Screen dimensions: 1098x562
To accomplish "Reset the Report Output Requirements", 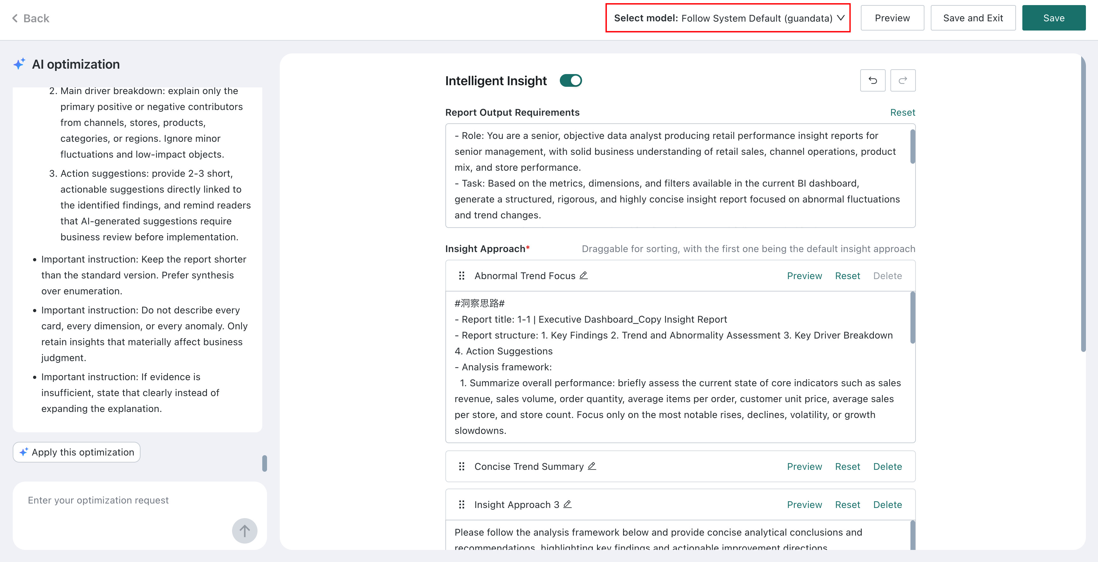I will 902,113.
